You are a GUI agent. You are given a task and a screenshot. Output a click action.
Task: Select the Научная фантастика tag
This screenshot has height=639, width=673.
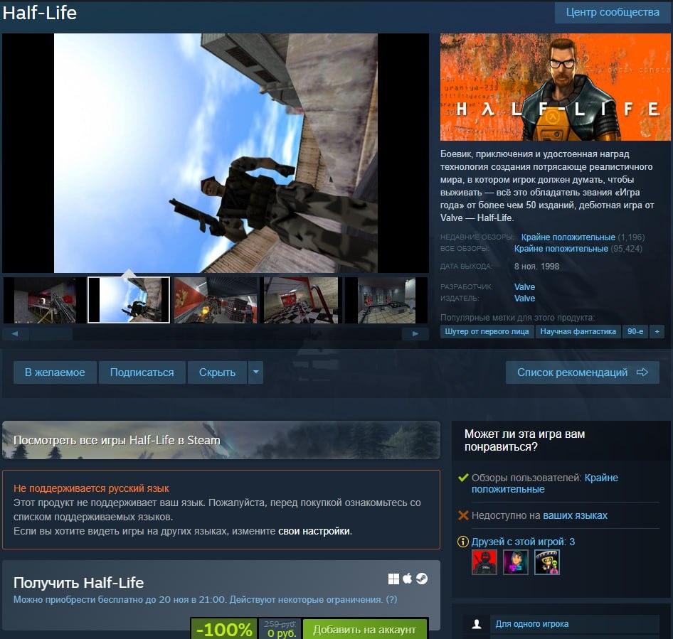click(578, 331)
